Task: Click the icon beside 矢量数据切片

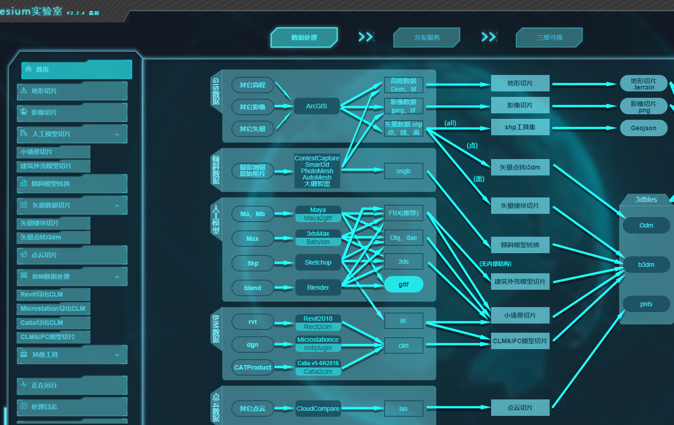Action: [24, 205]
